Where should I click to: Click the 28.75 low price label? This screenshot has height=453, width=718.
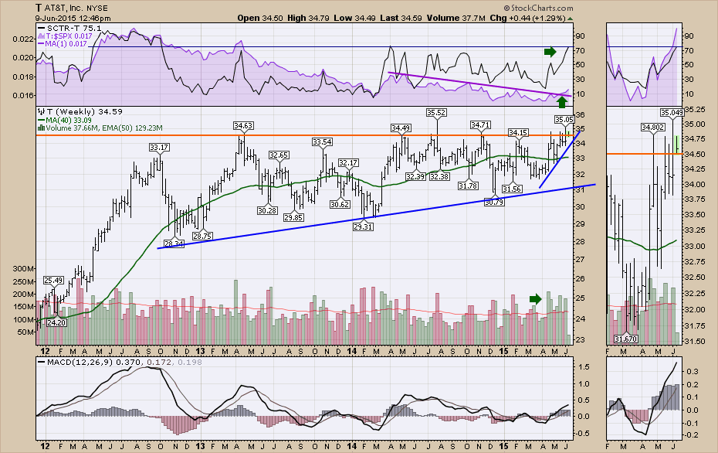(202, 236)
